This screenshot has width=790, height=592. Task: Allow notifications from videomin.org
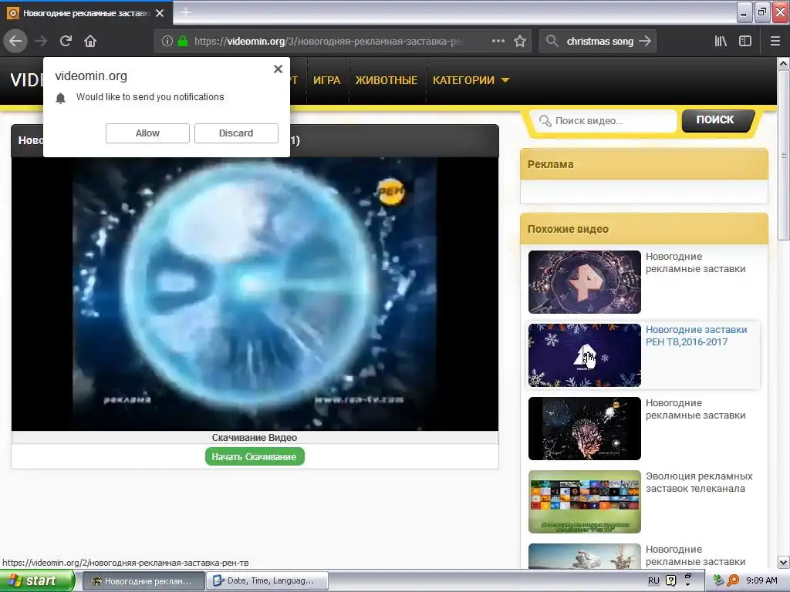coord(147,133)
